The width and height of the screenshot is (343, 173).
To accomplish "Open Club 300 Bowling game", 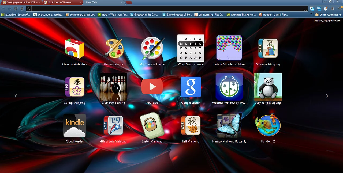I will coord(113,87).
